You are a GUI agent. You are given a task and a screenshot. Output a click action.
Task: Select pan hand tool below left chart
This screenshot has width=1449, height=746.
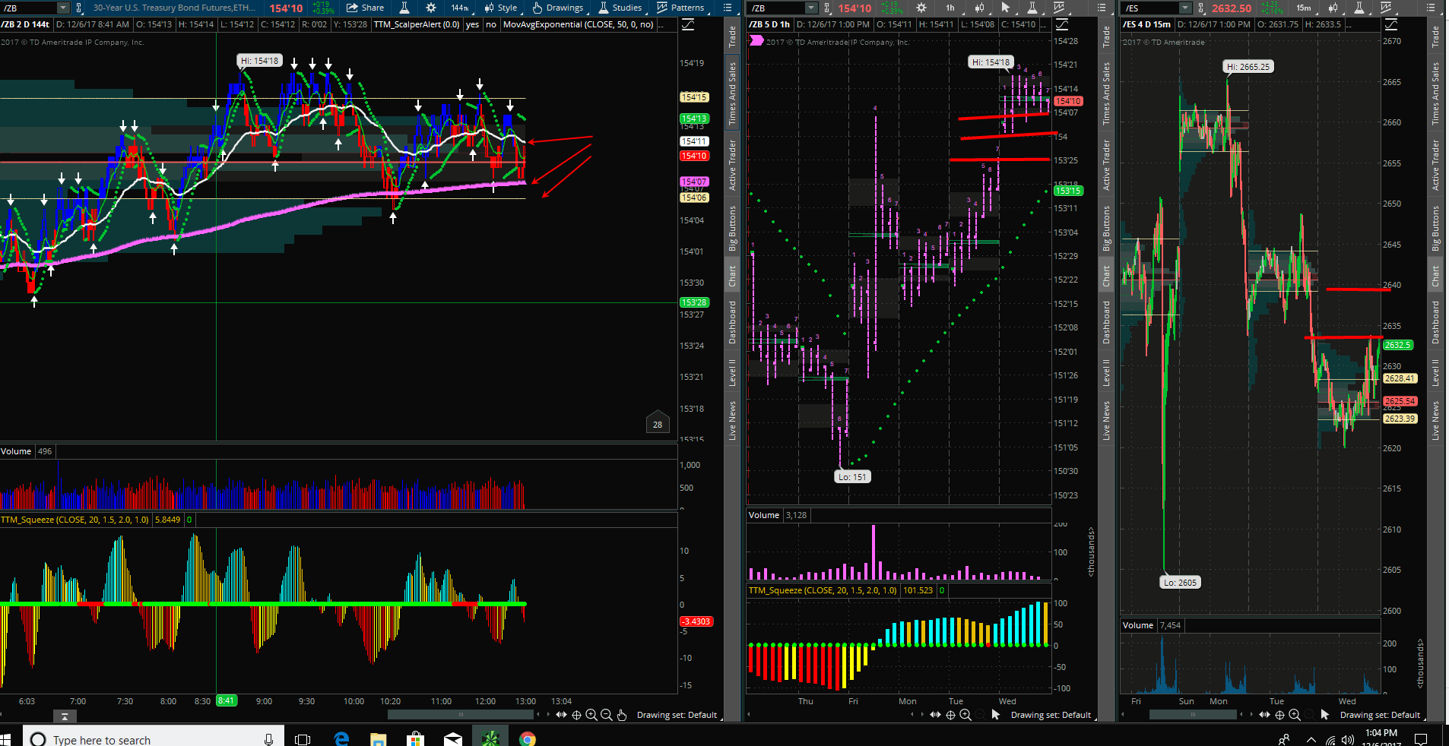pos(622,715)
